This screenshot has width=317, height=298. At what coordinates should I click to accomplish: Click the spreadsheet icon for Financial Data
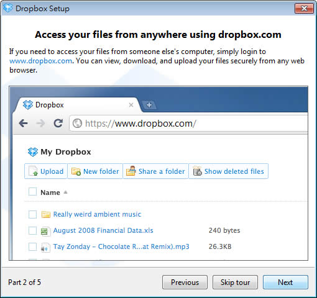click(45, 231)
